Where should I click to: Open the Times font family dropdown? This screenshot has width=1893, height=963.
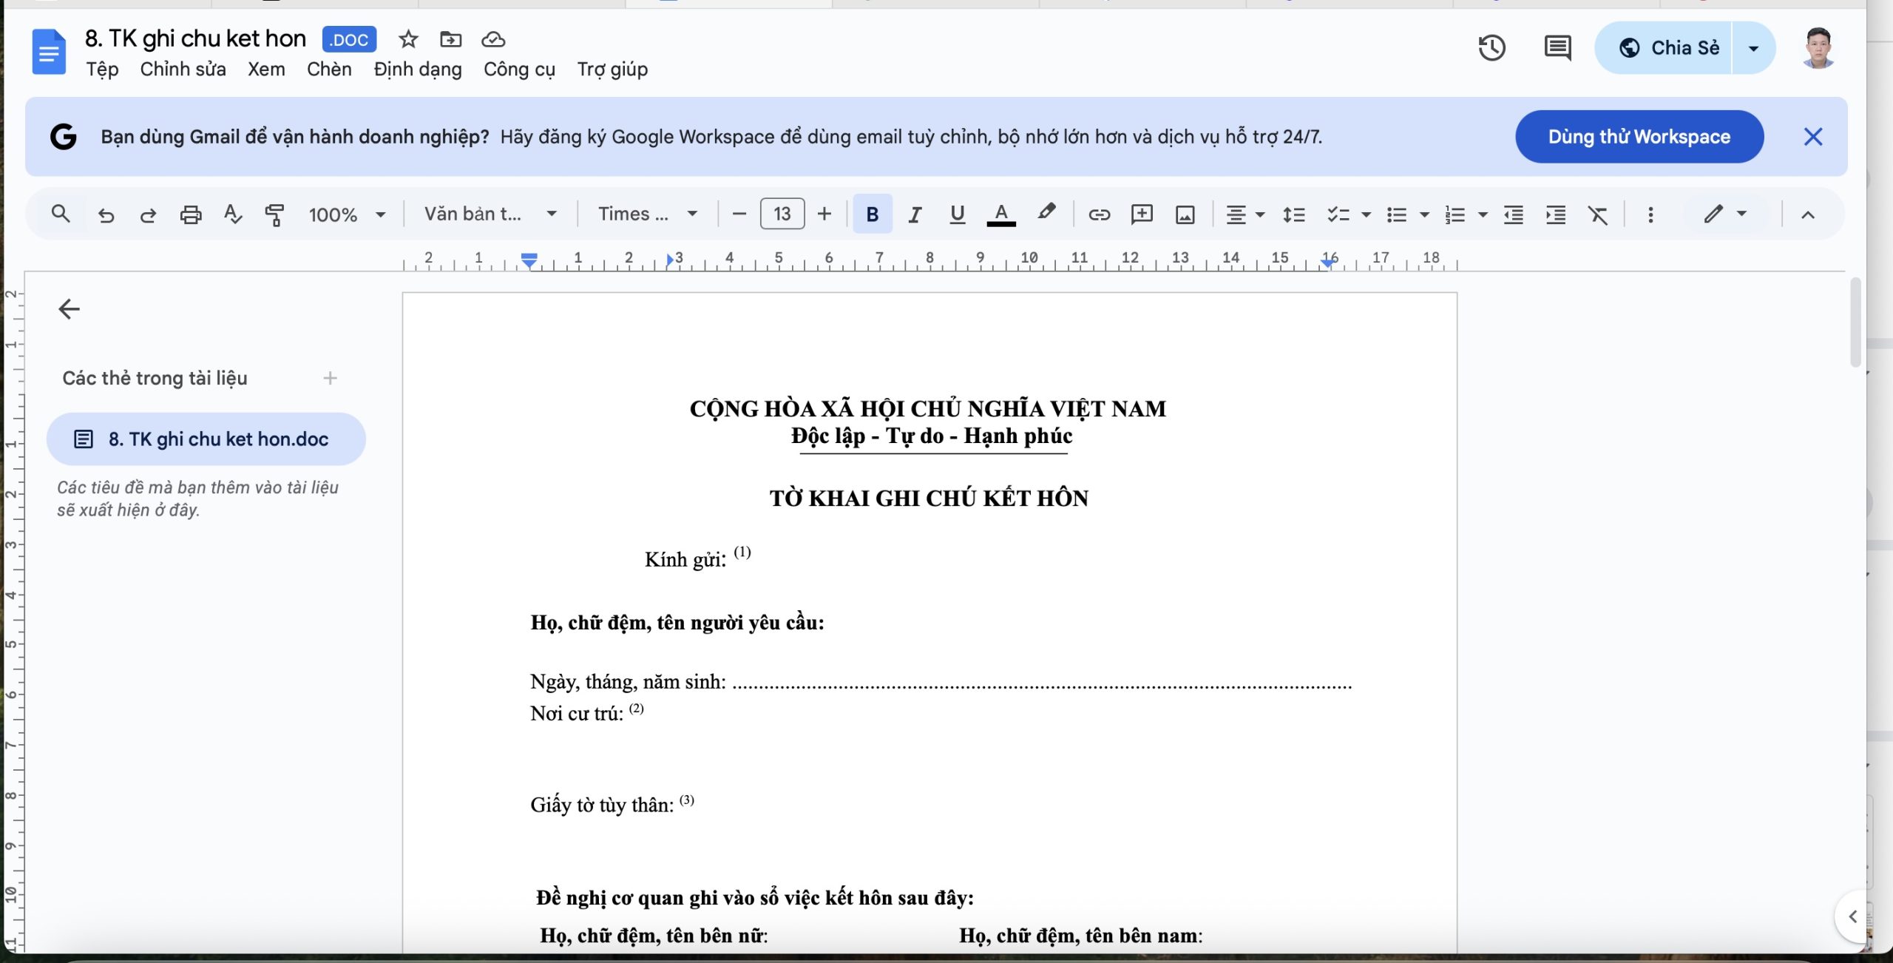[647, 214]
